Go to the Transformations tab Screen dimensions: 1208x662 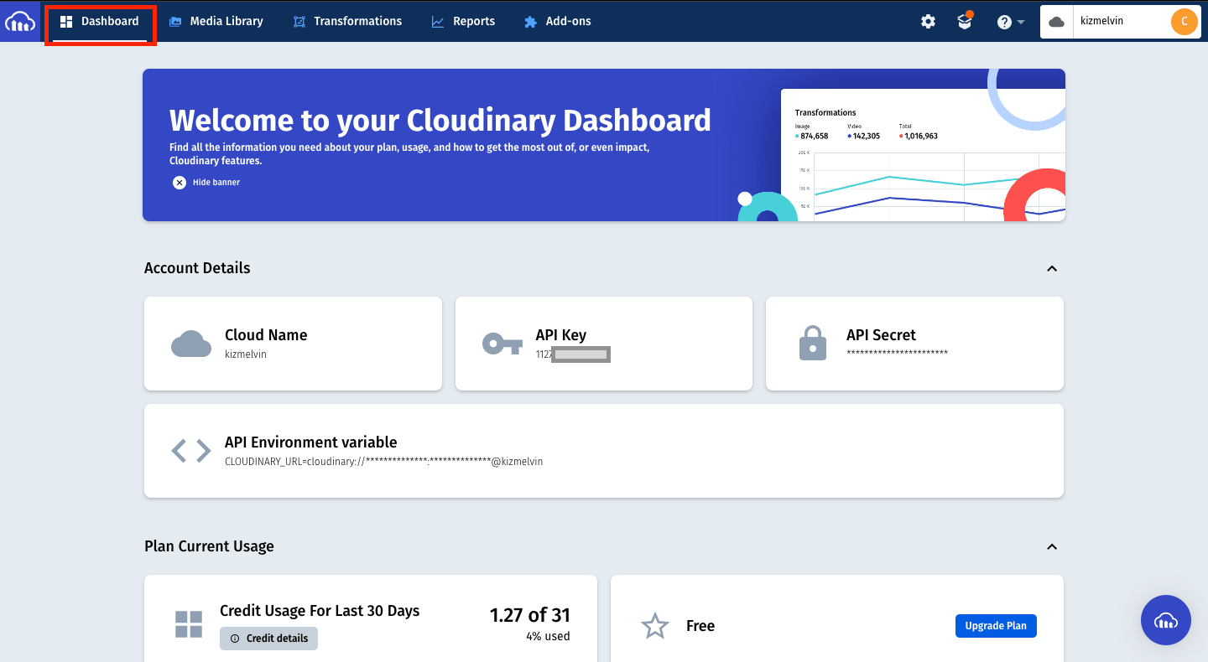[347, 22]
